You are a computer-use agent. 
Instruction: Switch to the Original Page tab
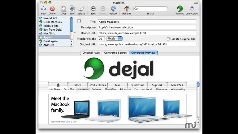91,53
